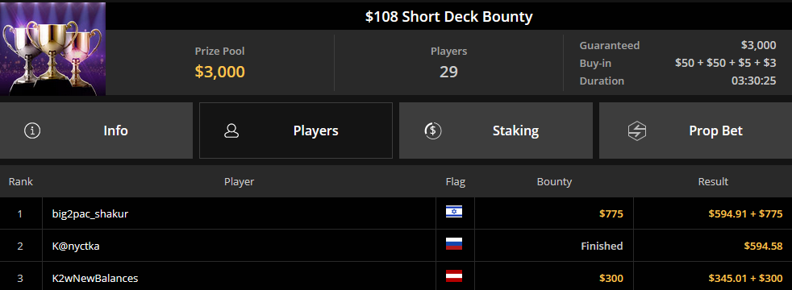This screenshot has width=792, height=290.
Task: Select player big2pac_shakur row
Action: (396, 213)
